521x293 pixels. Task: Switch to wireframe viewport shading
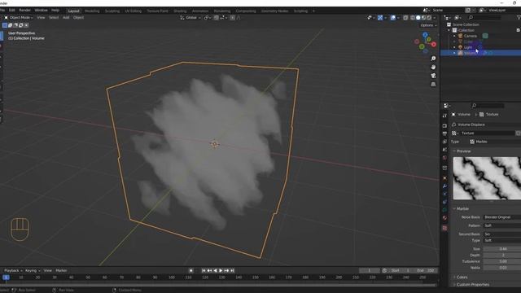pos(413,18)
